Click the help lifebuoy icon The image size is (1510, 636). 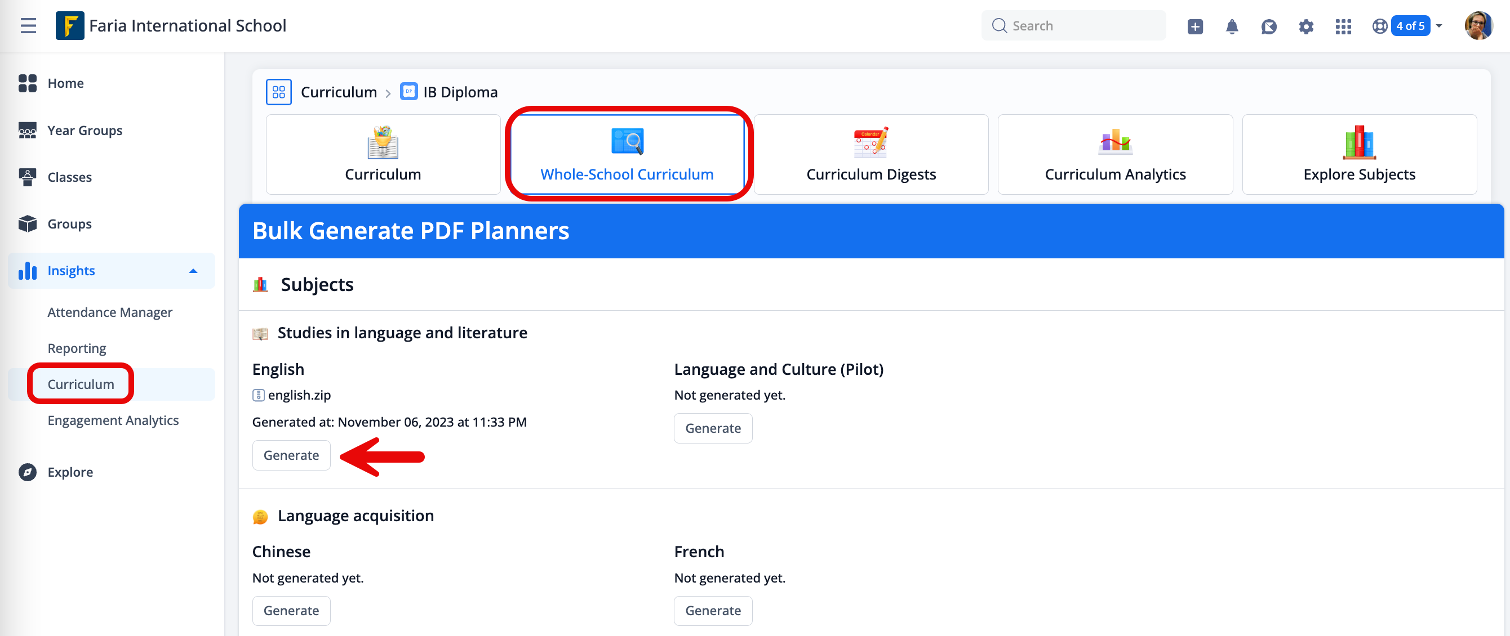(1379, 26)
